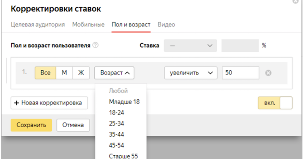Switch to the Целевая аудитория tab

pos(38,25)
